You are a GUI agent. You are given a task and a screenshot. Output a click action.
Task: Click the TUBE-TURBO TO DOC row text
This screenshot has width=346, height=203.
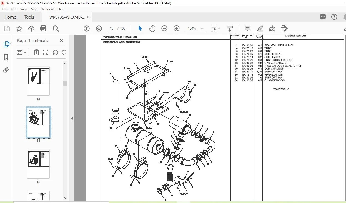[279, 60]
